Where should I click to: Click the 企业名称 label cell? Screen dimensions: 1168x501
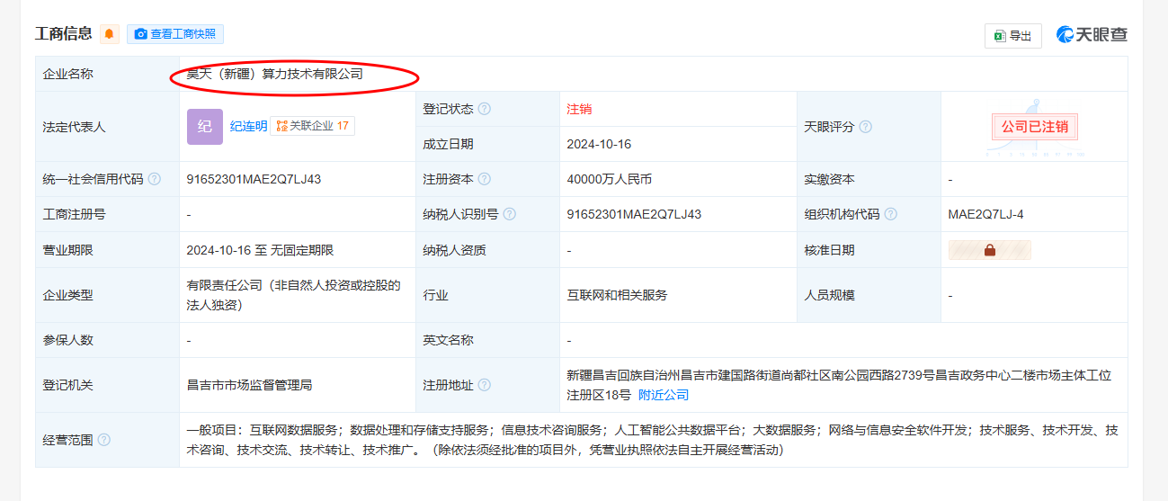coord(108,74)
